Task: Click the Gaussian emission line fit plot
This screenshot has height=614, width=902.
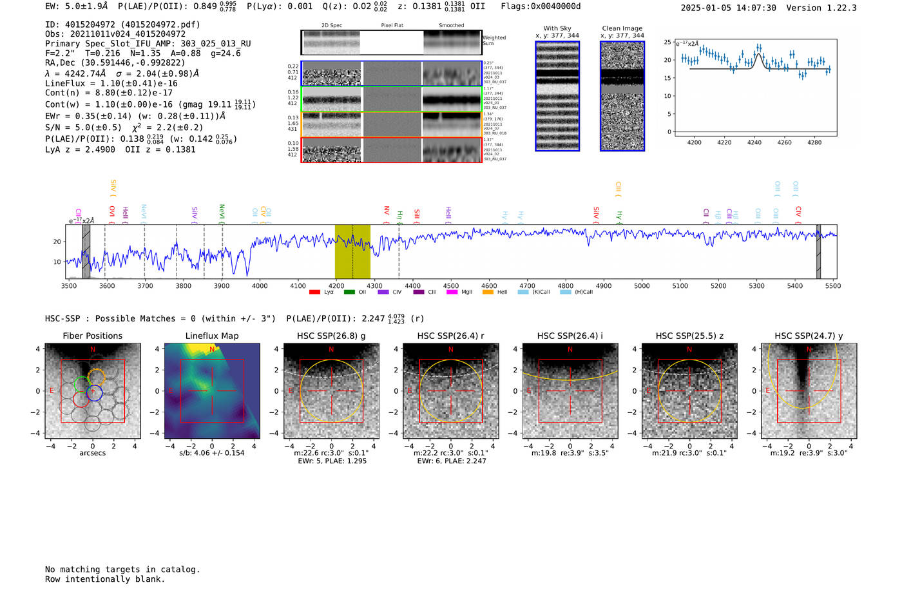Action: [x=755, y=88]
